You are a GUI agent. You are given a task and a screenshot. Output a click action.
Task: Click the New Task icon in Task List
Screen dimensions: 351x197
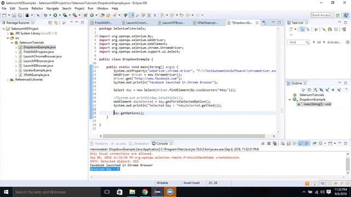291,29
